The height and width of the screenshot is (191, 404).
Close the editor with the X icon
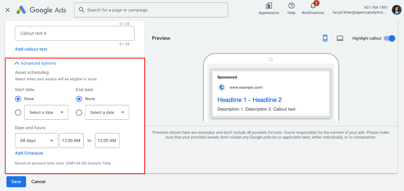8,10
